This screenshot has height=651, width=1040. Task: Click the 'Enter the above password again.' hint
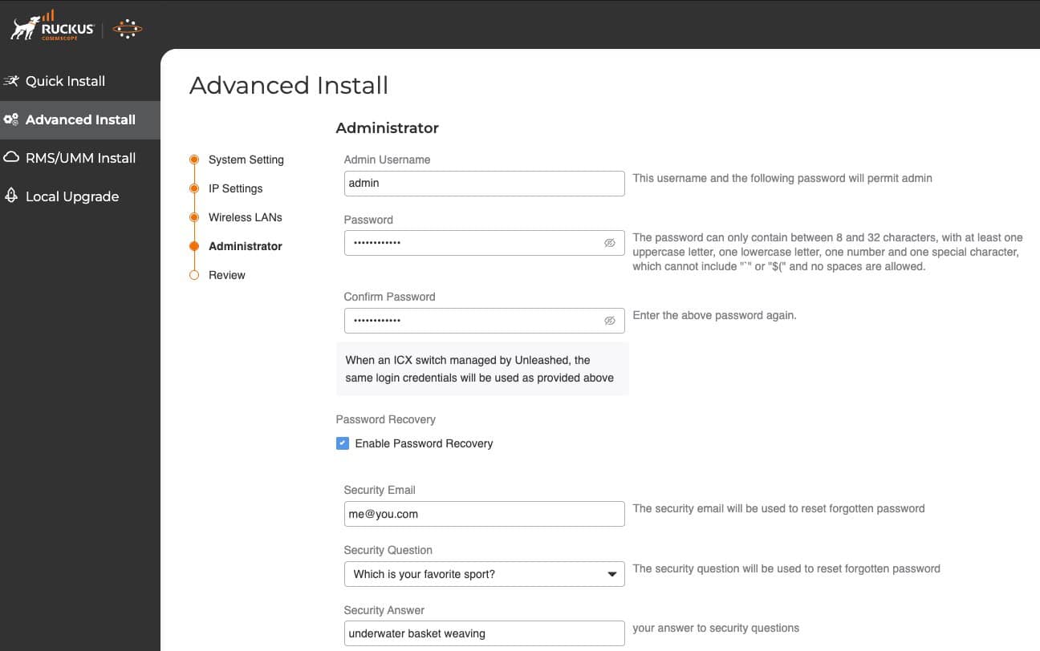point(714,315)
